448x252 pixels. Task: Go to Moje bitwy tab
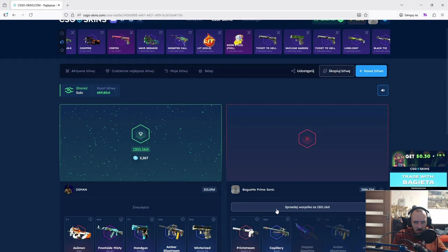click(x=176, y=71)
